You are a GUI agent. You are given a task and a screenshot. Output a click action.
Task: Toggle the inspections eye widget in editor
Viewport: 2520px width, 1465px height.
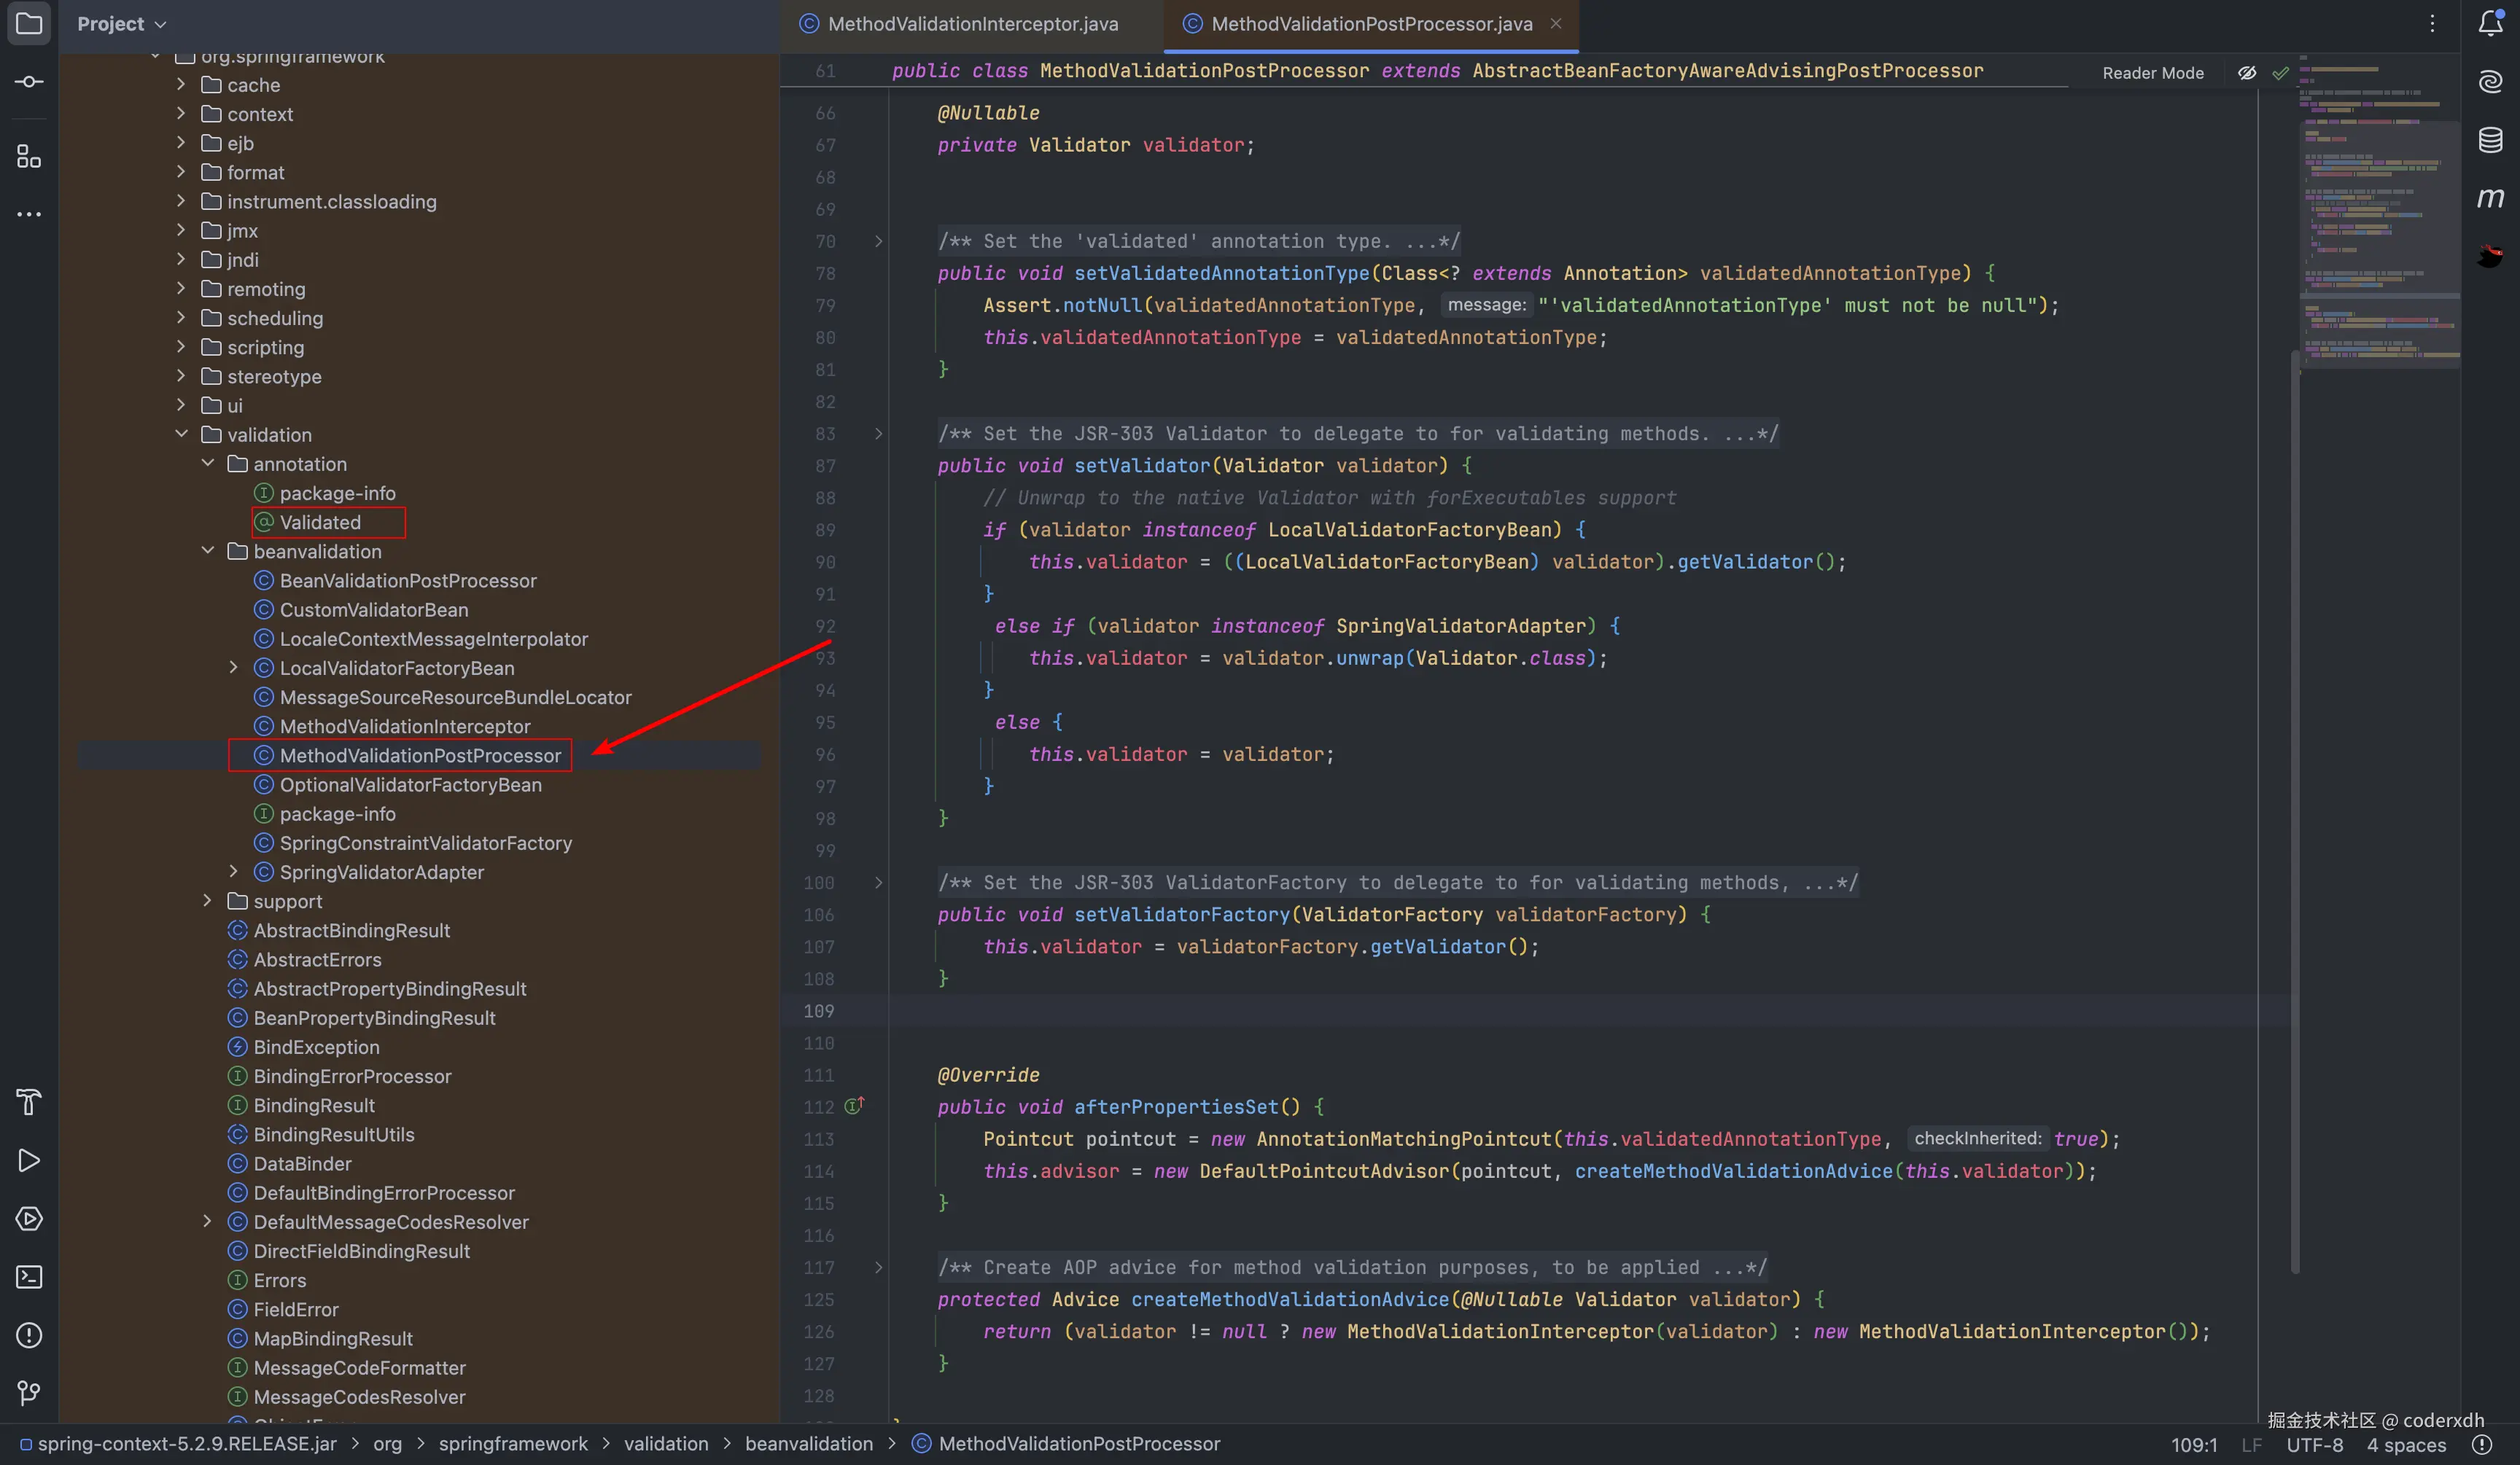point(2246,73)
